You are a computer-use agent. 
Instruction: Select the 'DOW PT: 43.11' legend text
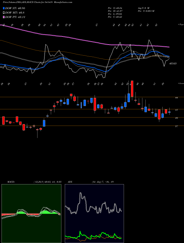point(15,17)
